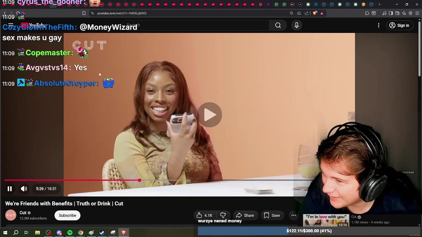The height and width of the screenshot is (237, 422).
Task: Open File Explorer from taskbar
Action: point(38,233)
